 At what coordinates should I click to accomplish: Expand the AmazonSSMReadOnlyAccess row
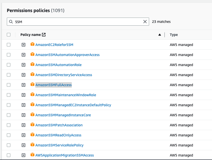click(x=23, y=135)
